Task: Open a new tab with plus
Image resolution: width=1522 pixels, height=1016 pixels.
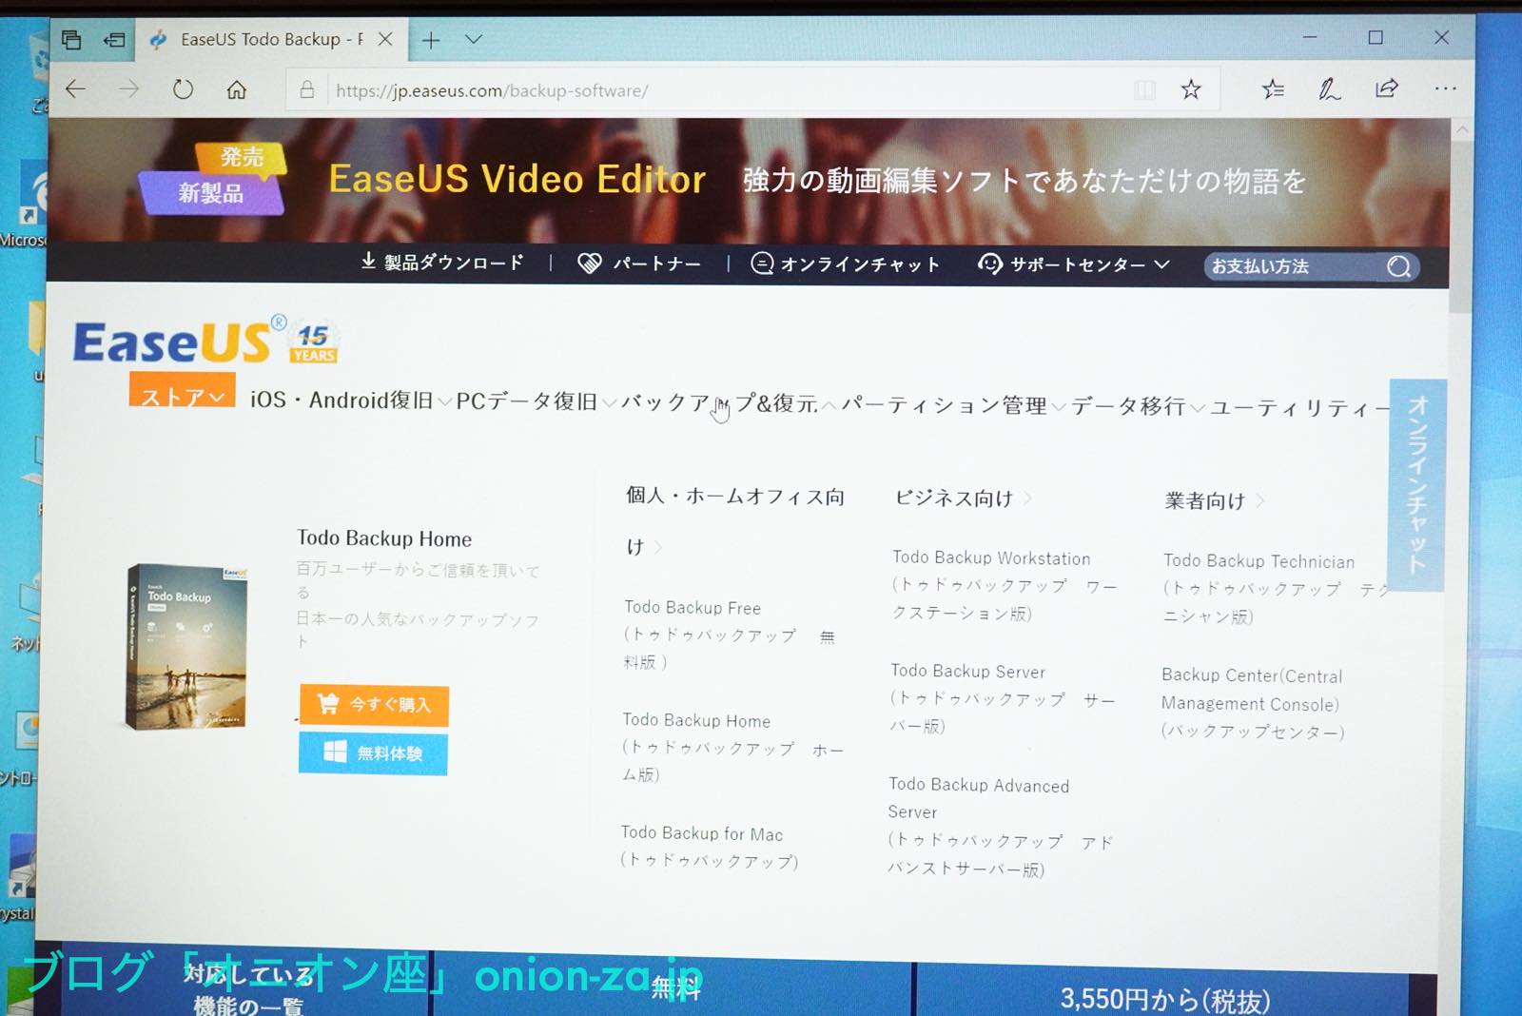Action: pos(431,40)
